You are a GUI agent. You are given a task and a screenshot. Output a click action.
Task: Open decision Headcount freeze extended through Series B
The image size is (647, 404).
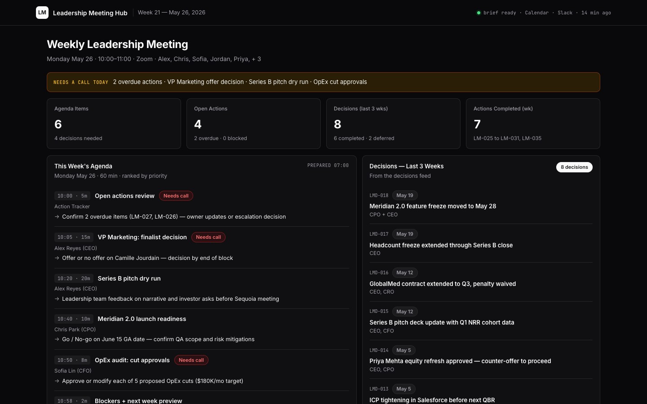tap(441, 245)
